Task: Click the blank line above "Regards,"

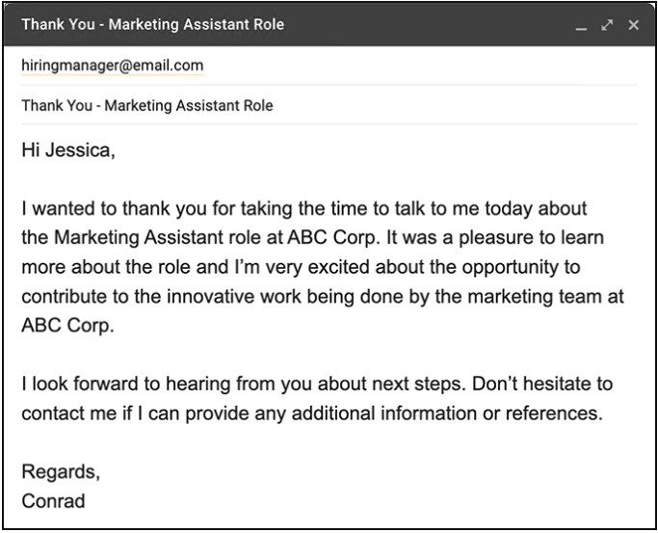Action: pyautogui.click(x=289, y=445)
